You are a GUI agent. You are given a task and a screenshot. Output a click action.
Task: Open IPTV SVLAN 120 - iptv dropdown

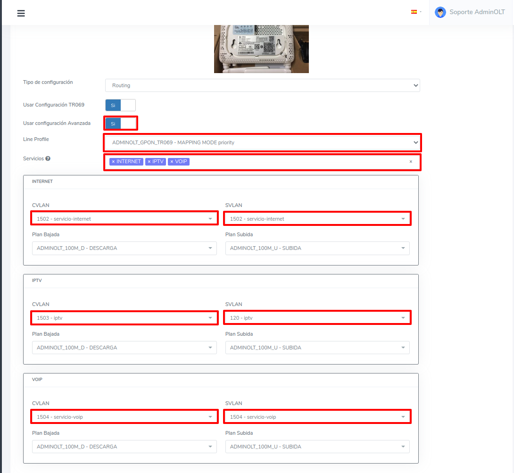(317, 318)
